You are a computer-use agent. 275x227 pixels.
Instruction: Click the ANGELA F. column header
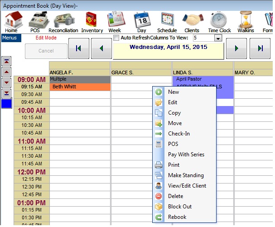click(x=80, y=72)
